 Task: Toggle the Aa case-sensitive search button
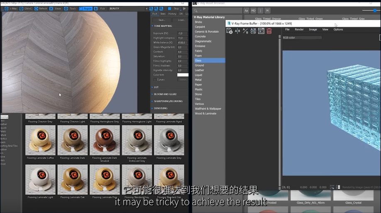[x=246, y=11]
